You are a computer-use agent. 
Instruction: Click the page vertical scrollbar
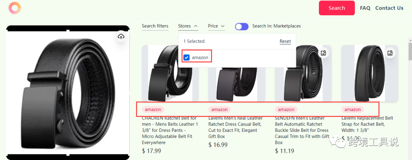tap(410, 53)
